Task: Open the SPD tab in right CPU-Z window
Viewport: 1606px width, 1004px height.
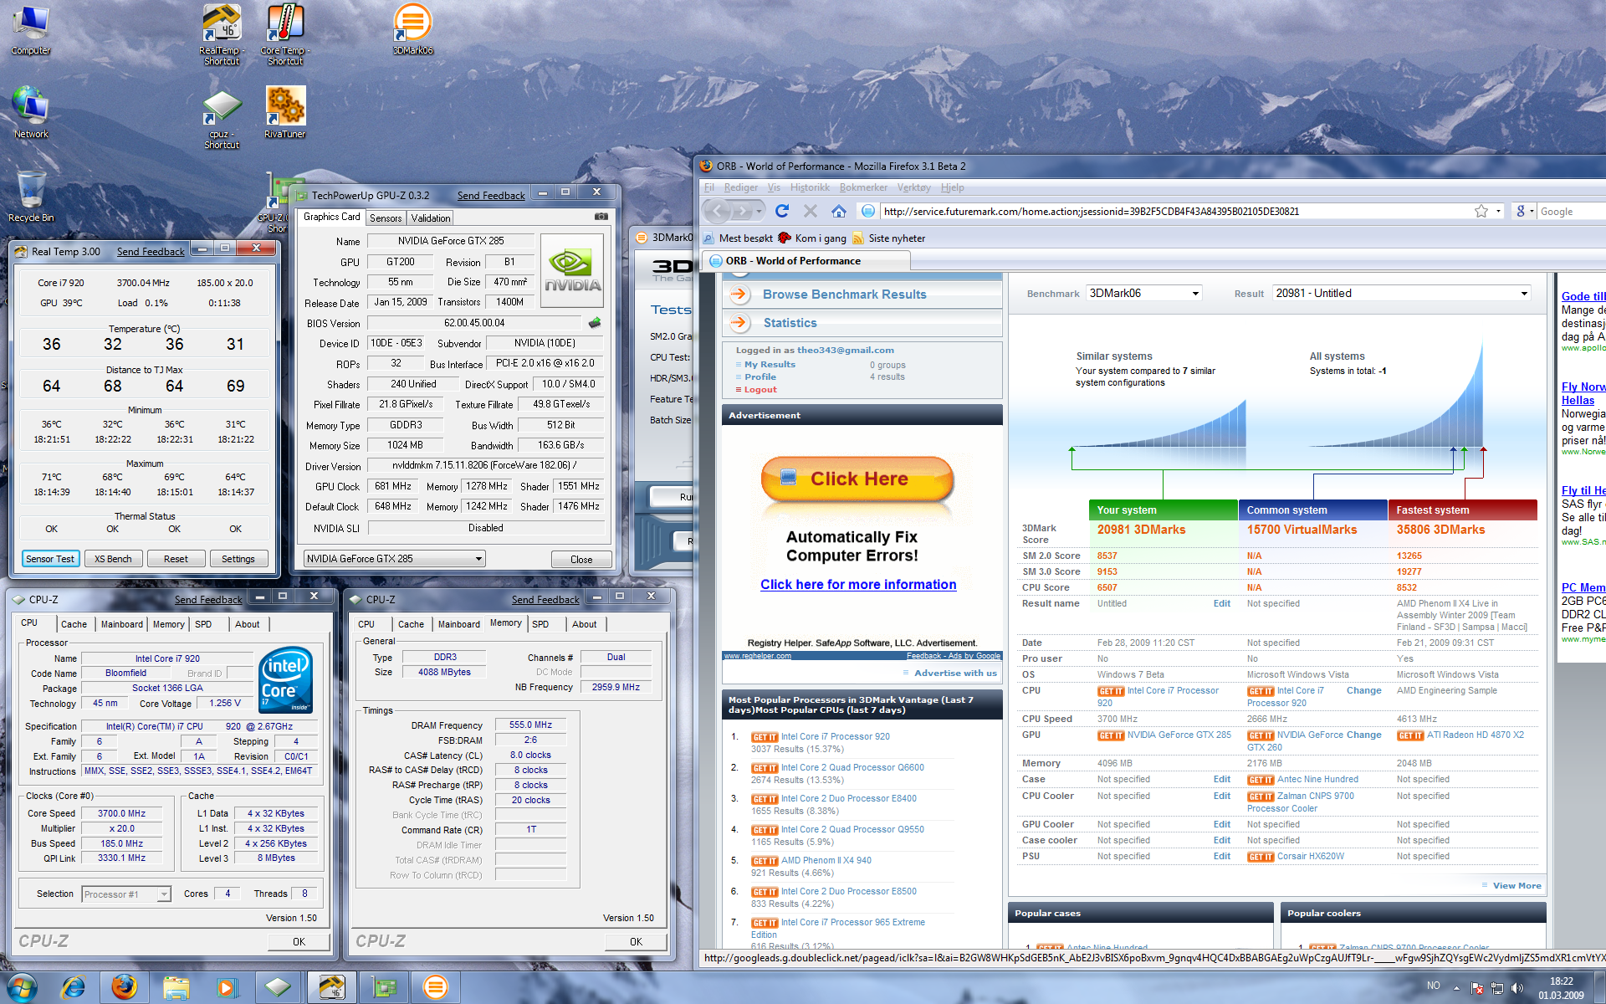Action: point(540,624)
